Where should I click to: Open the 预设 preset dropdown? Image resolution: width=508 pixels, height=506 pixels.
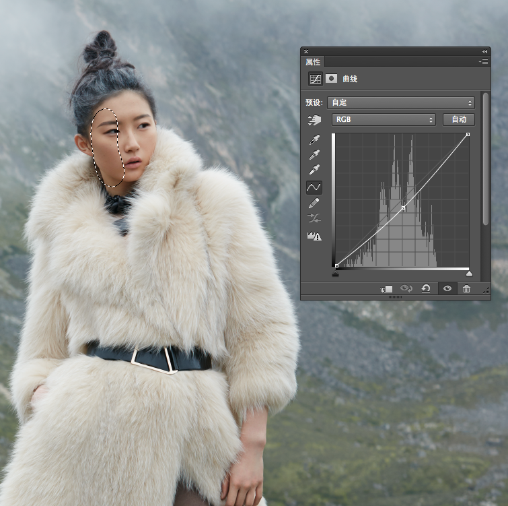401,103
